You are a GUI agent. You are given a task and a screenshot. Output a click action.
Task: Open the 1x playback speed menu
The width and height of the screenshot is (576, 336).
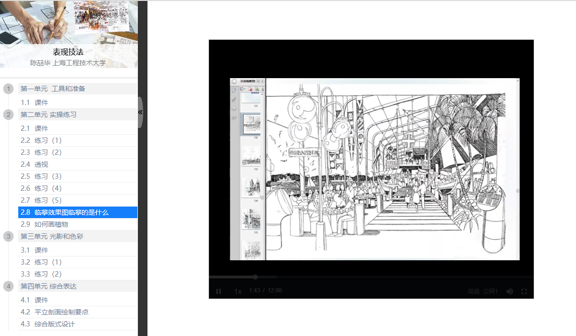[238, 291]
